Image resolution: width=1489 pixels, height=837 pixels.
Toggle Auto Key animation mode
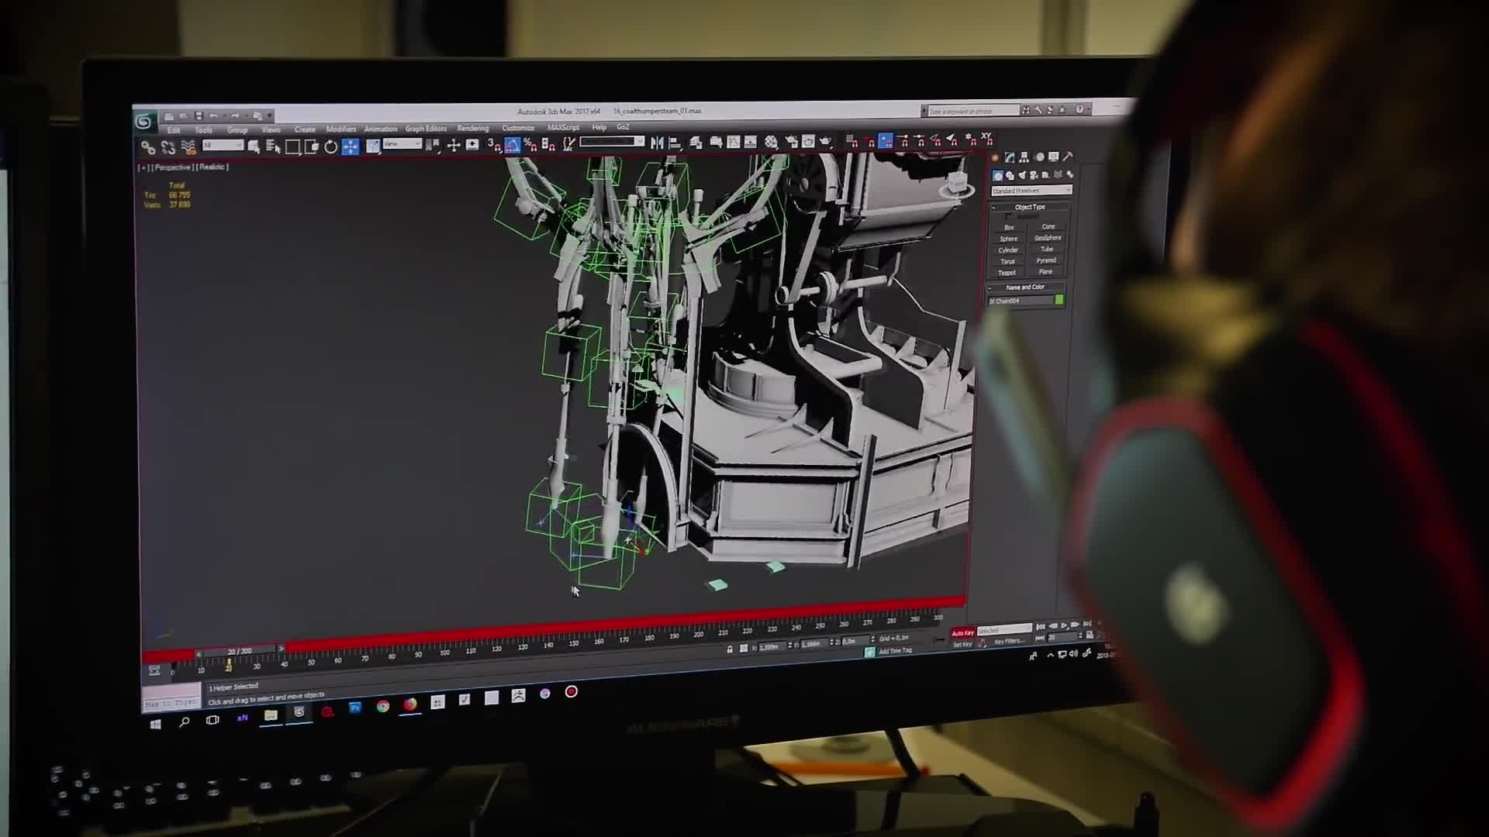tap(963, 633)
